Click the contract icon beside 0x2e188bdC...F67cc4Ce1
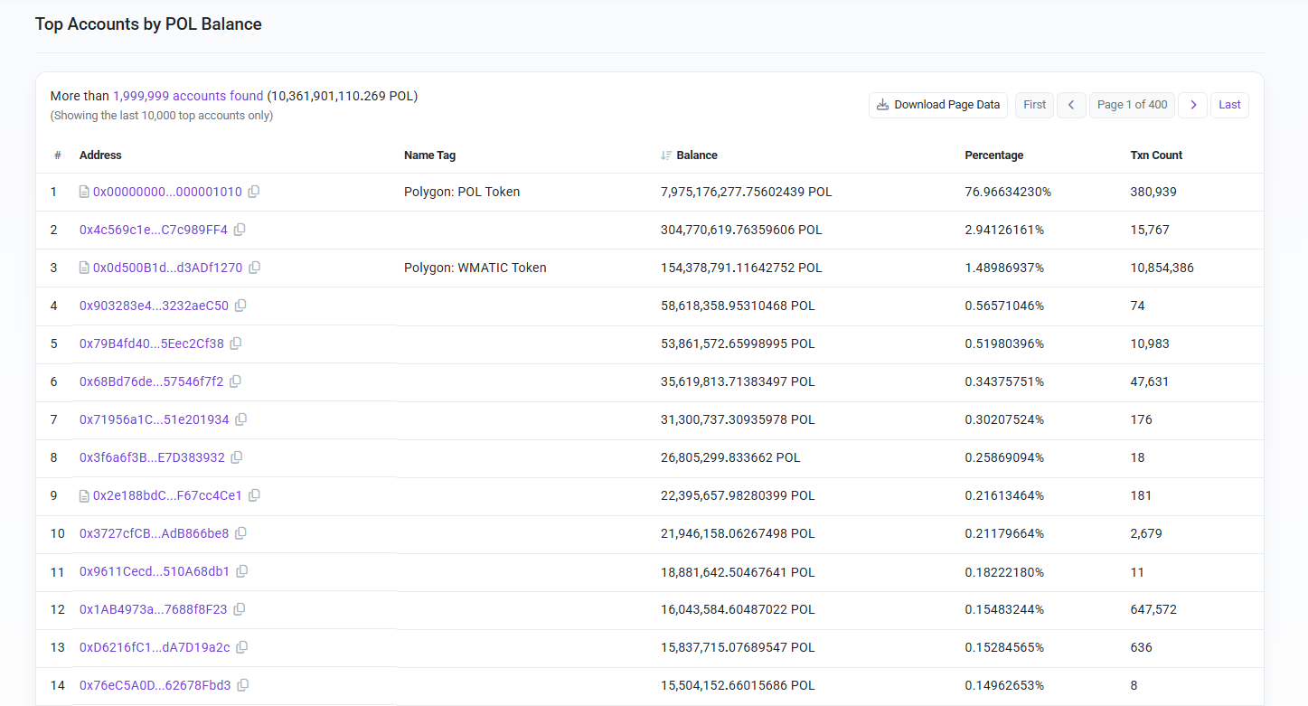The image size is (1308, 706). [84, 495]
